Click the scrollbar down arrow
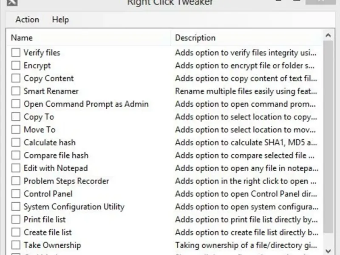Viewport: 340px width, 255px height. (x=328, y=250)
